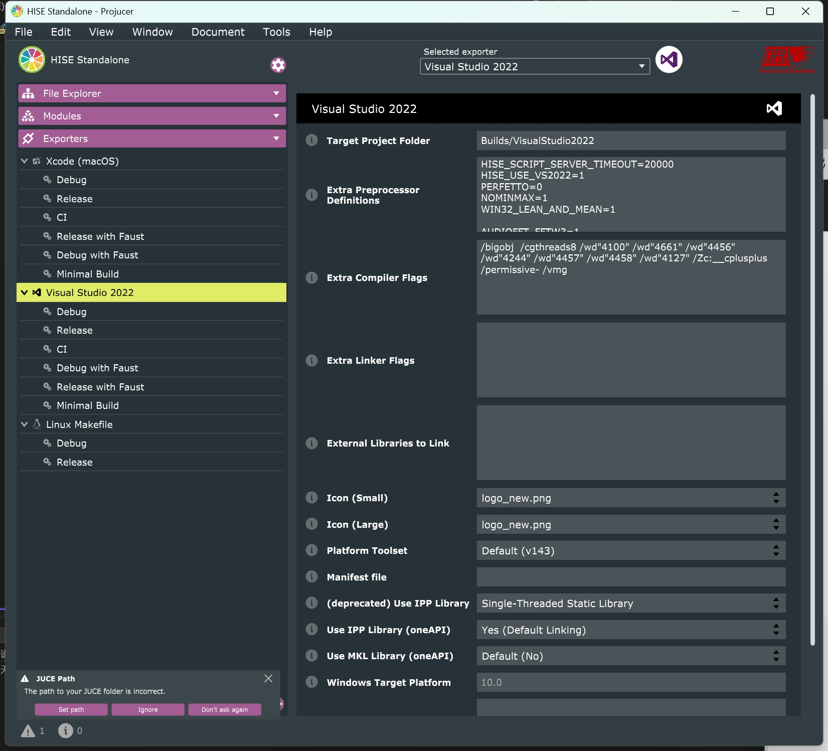Click info icon for External Libraries to Link

tap(311, 443)
